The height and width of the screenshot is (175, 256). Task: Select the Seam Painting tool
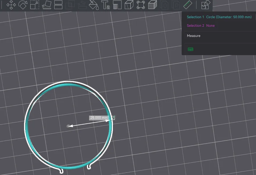tap(117, 5)
